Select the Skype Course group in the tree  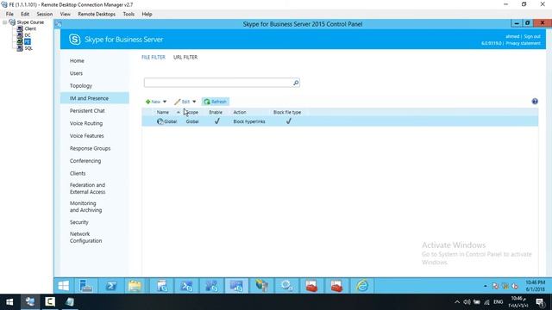30,22
